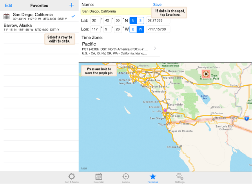Tap Long Beach label on map
The width and height of the screenshot is (252, 184).
point(127,83)
